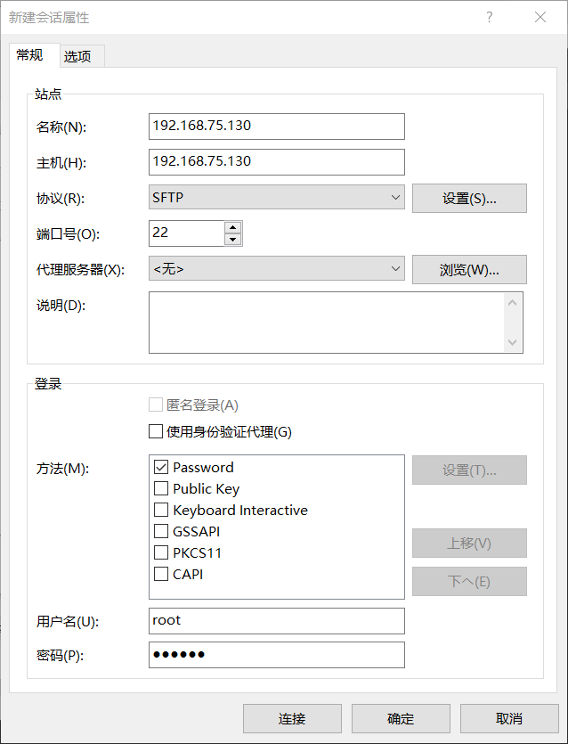Viewport: 568px width, 744px height.
Task: Enable Public Key authentication
Action: pyautogui.click(x=161, y=488)
